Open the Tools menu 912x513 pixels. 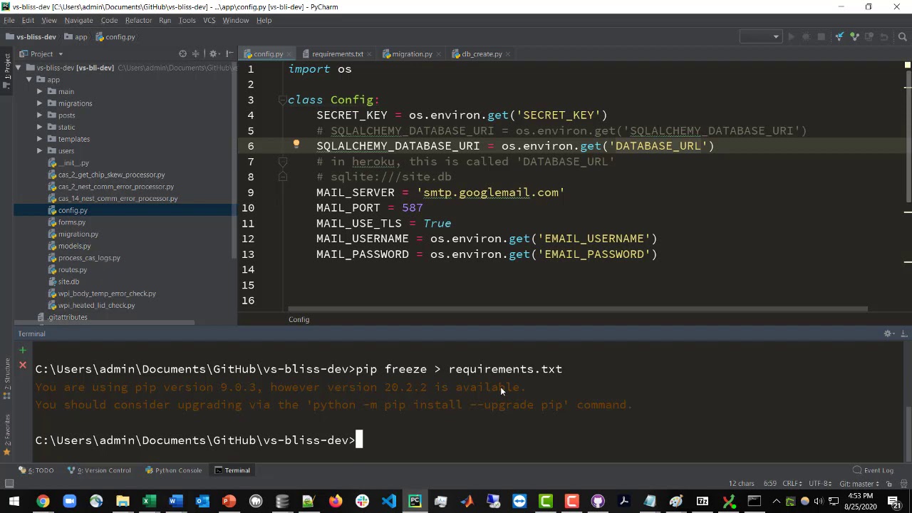click(187, 20)
